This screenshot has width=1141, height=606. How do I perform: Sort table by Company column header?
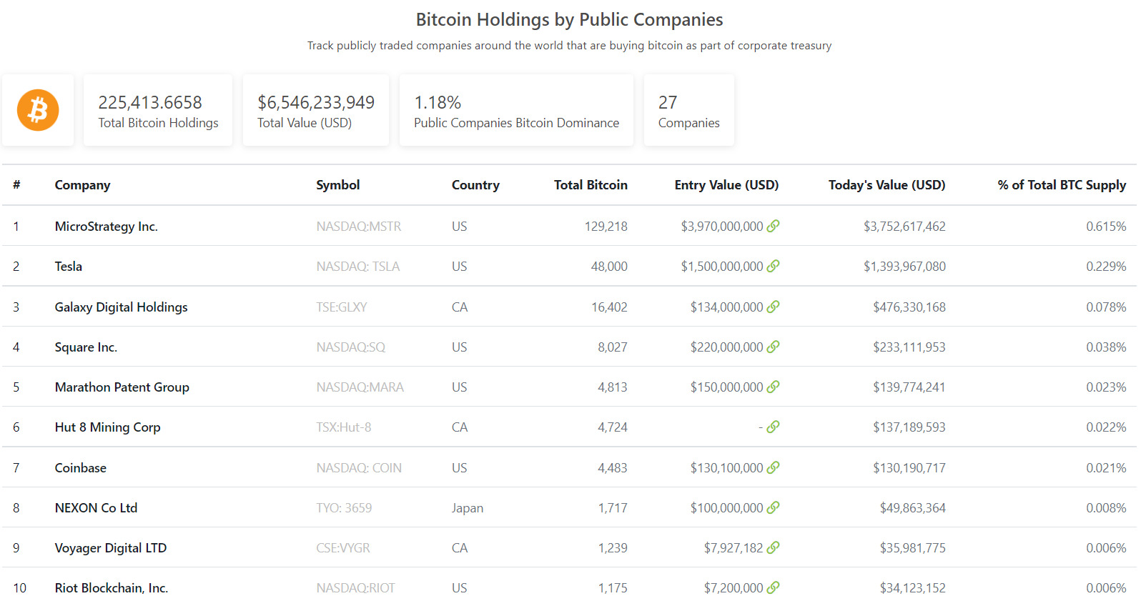pyautogui.click(x=82, y=185)
